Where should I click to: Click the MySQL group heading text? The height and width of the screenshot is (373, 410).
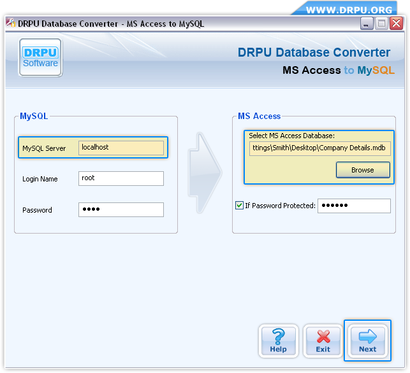pos(34,116)
